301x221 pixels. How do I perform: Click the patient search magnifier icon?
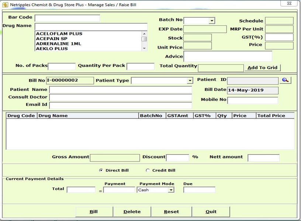coord(285,80)
